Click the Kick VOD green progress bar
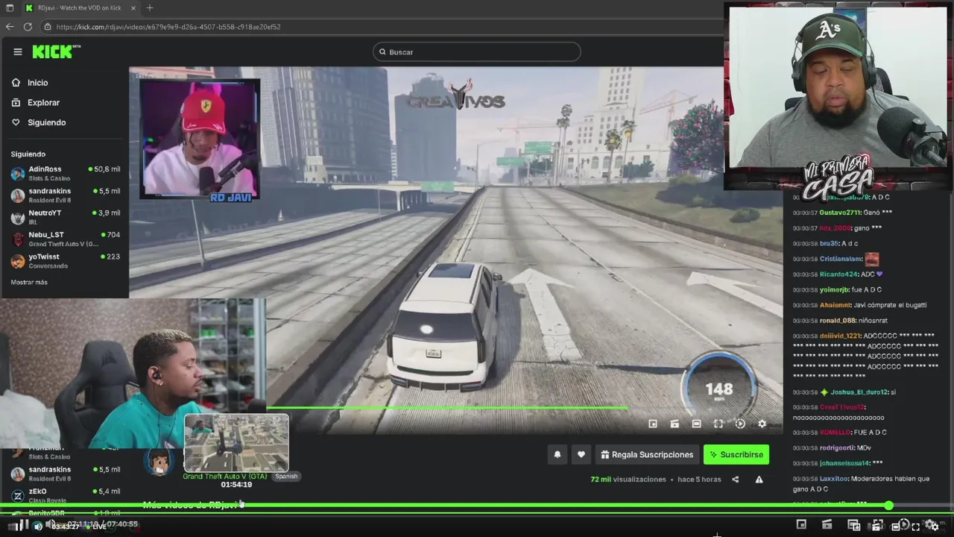Screen dimensions: 954x537 [x=447, y=407]
